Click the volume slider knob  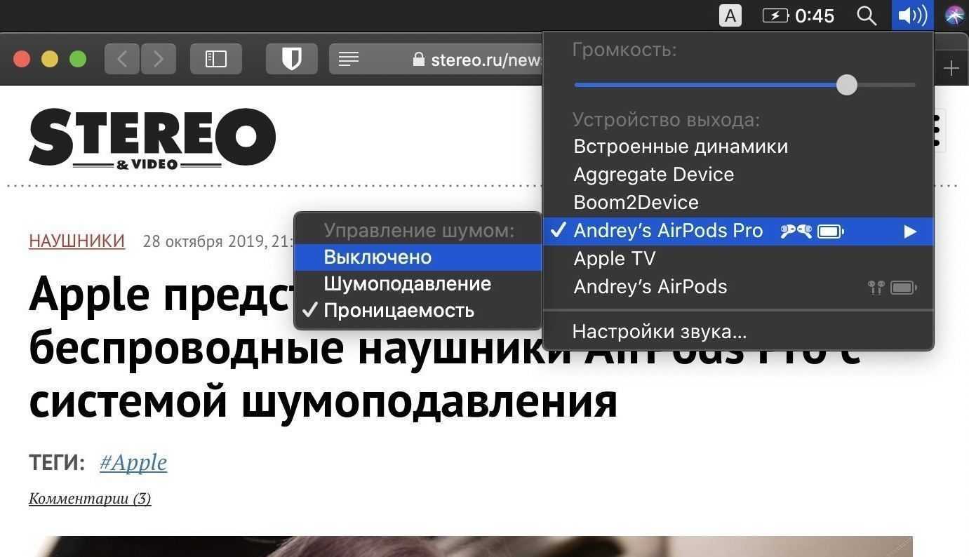[847, 85]
